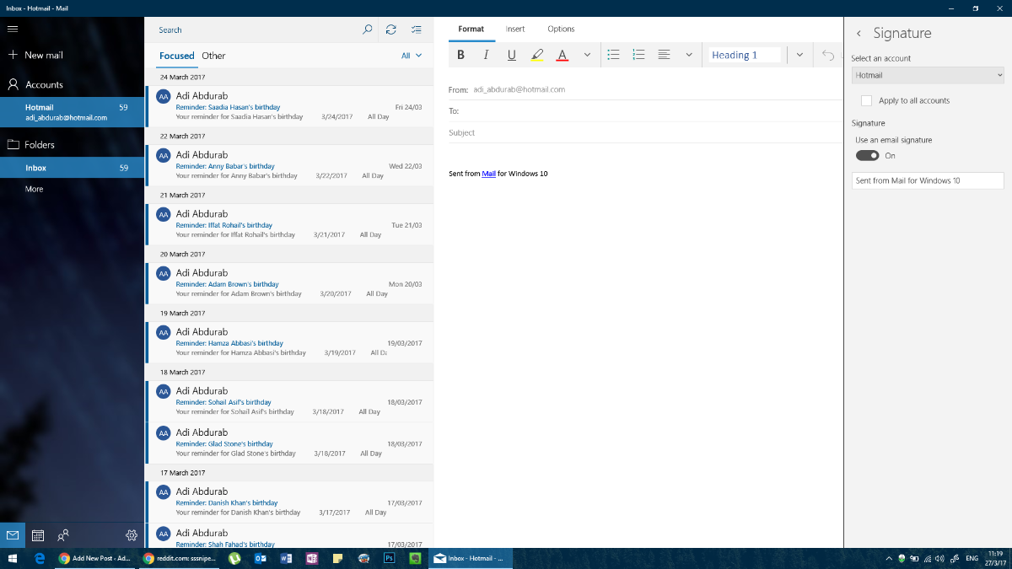This screenshot has height=569, width=1012.
Task: Select the Hotmail account entry
Action: point(72,112)
